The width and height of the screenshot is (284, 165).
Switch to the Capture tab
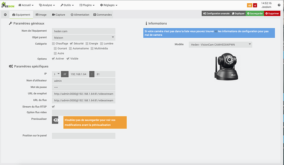pyautogui.click(x=58, y=15)
